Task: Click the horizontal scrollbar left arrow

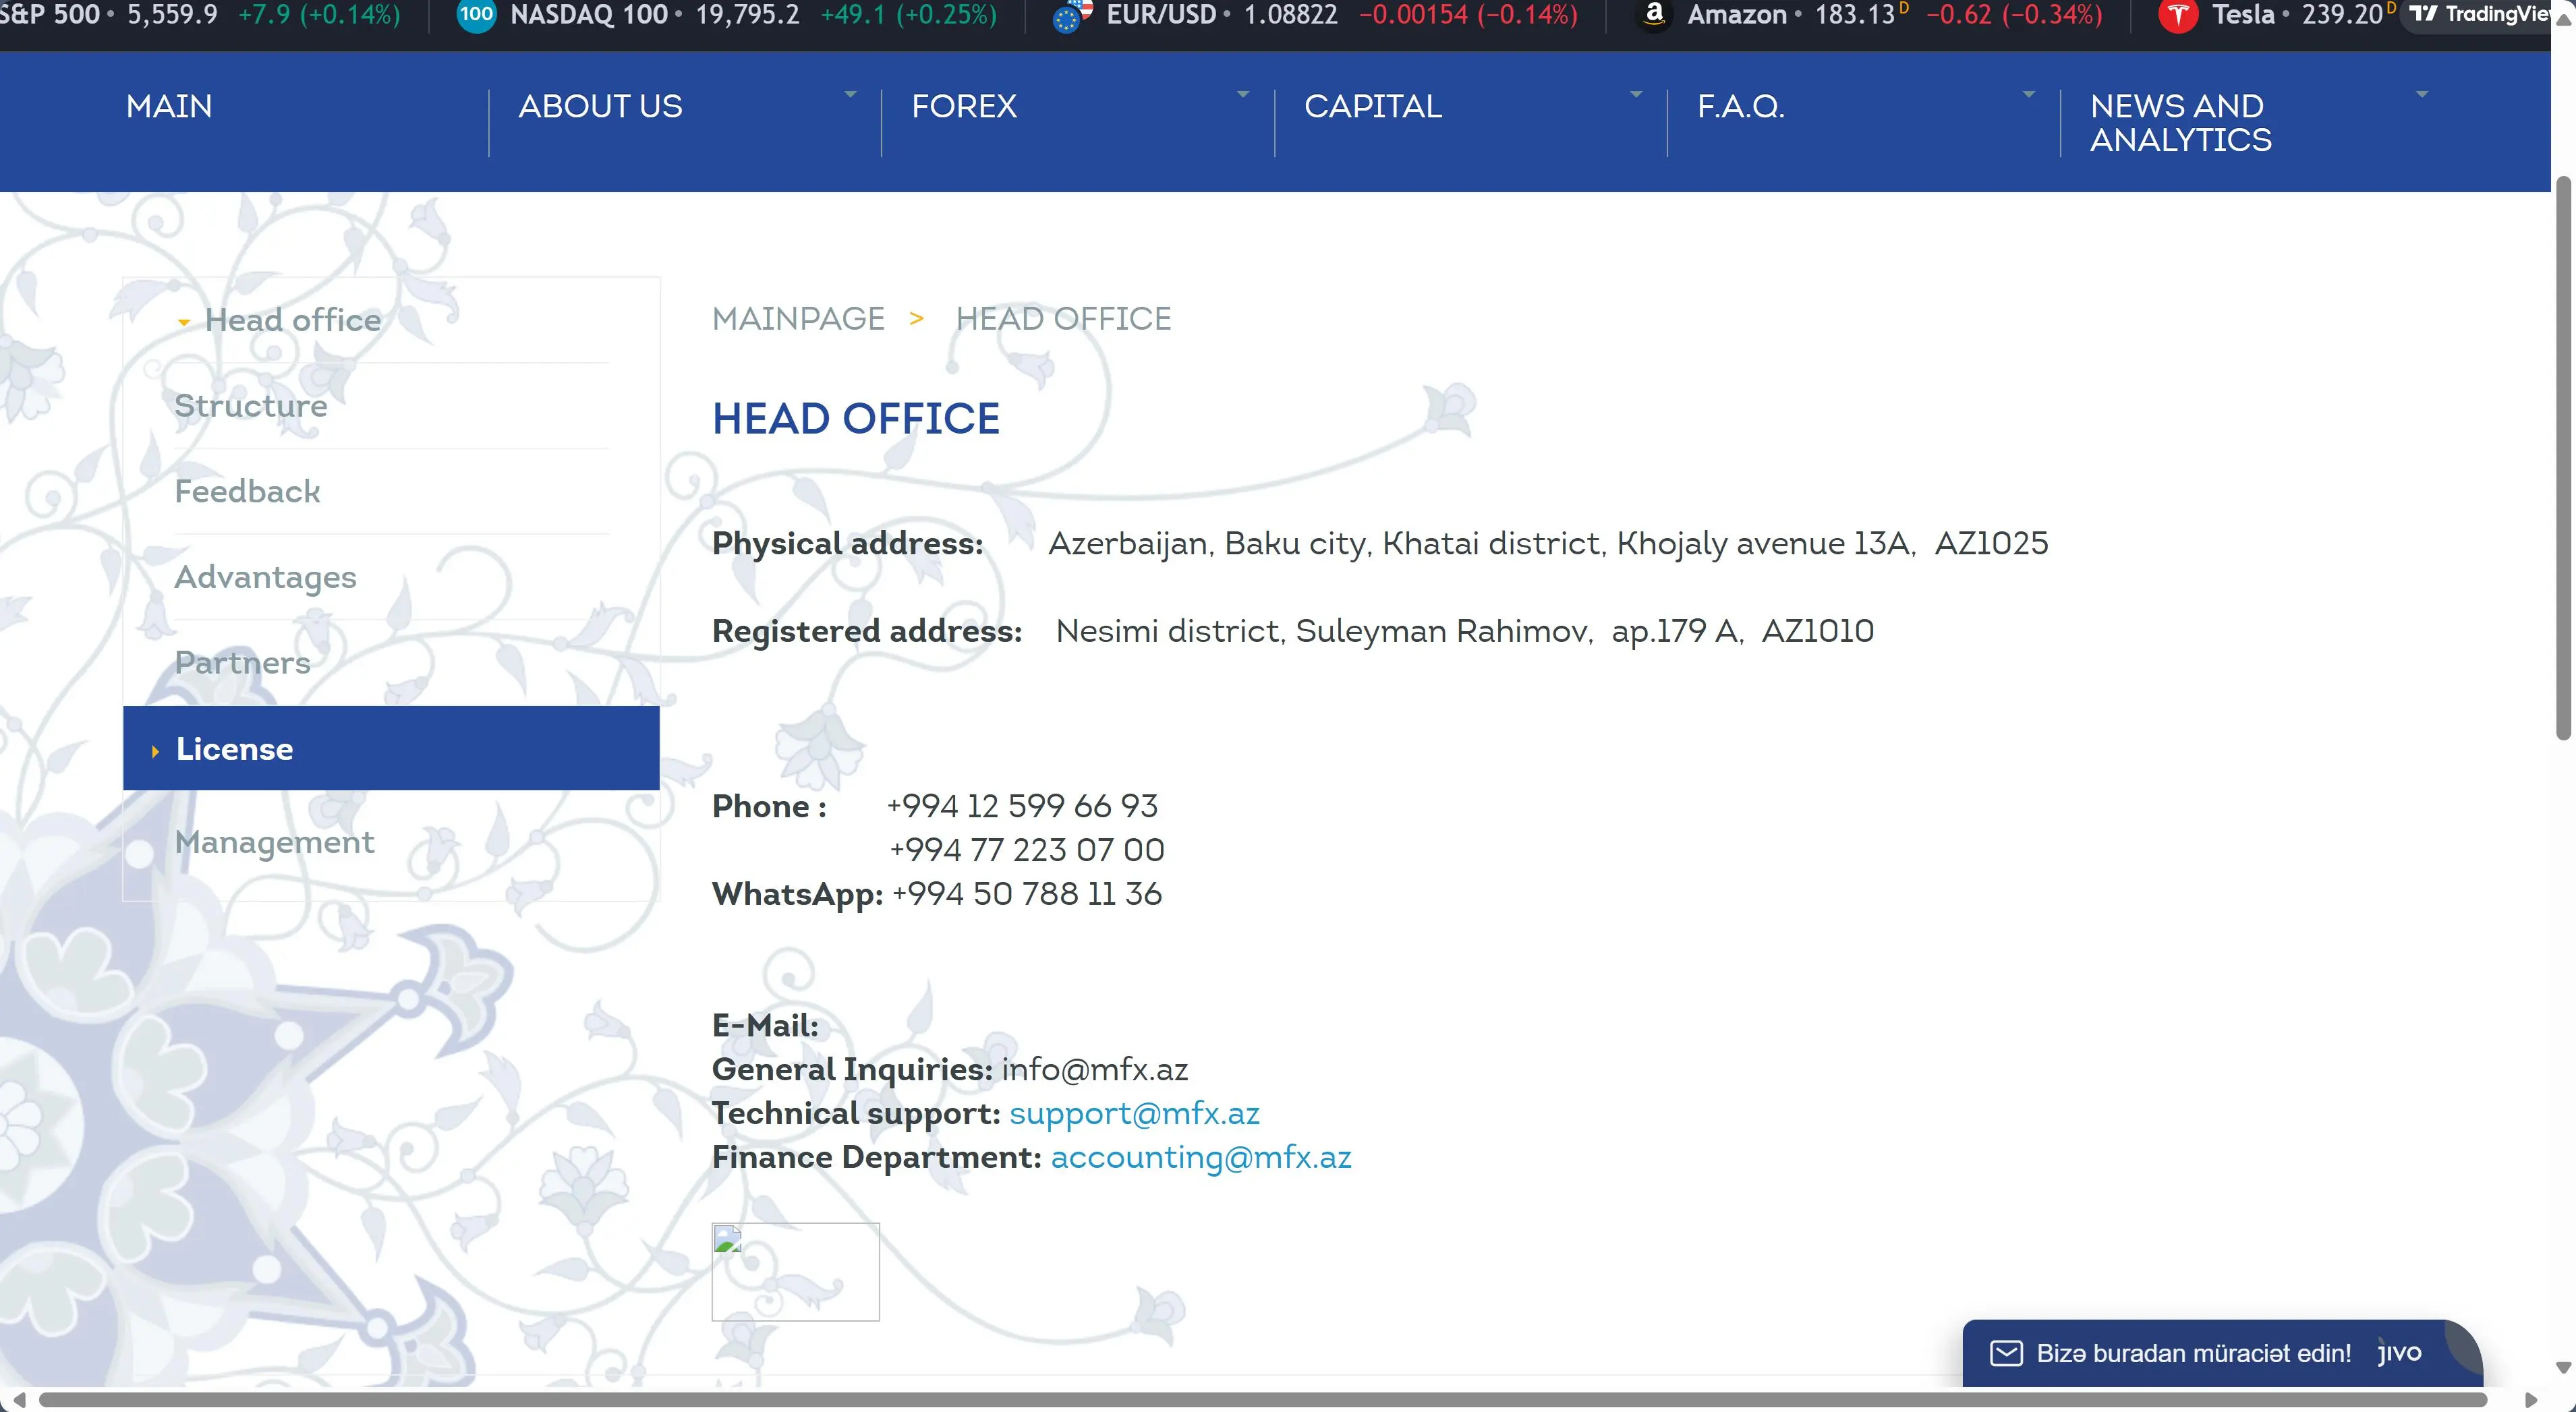Action: [x=18, y=1399]
